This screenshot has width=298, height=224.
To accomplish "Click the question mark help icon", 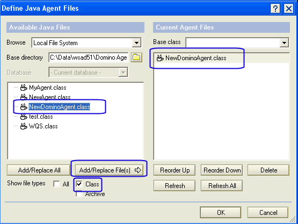I will tap(275, 9).
